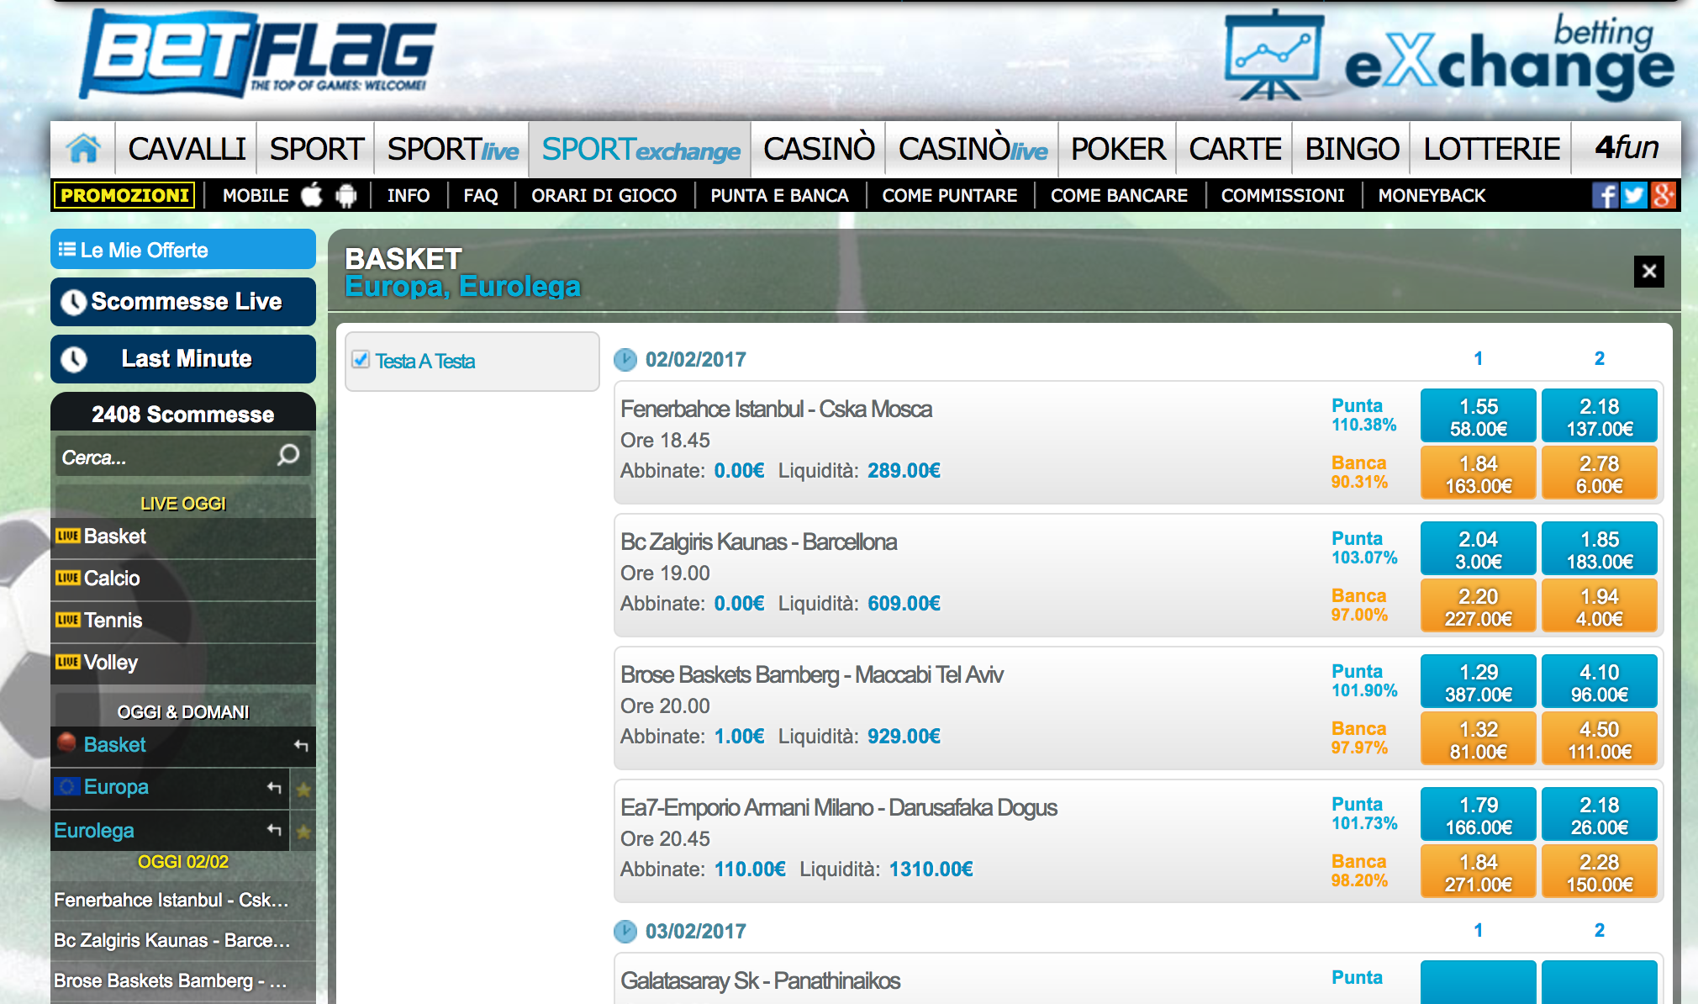Viewport: 1698px width, 1004px height.
Task: Select live Calcio in sidebar
Action: [x=183, y=579]
